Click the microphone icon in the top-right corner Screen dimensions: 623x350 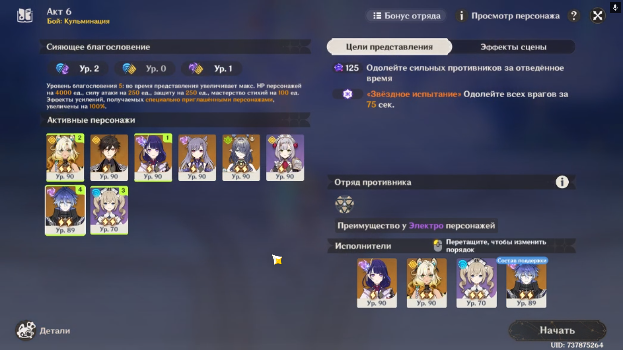(x=615, y=7)
